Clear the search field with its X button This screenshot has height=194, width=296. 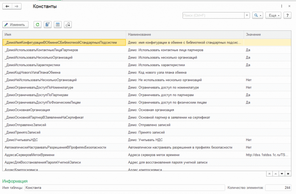[x=247, y=15]
